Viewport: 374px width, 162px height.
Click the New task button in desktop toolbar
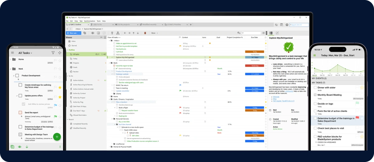71,33
